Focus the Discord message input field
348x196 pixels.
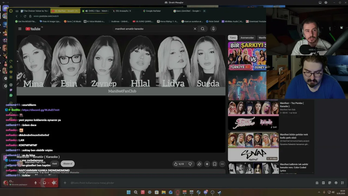[190, 183]
